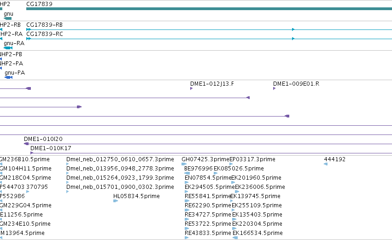Select the RE55841.5prime EST label
This screenshot has height=240, width=392.
207,196
